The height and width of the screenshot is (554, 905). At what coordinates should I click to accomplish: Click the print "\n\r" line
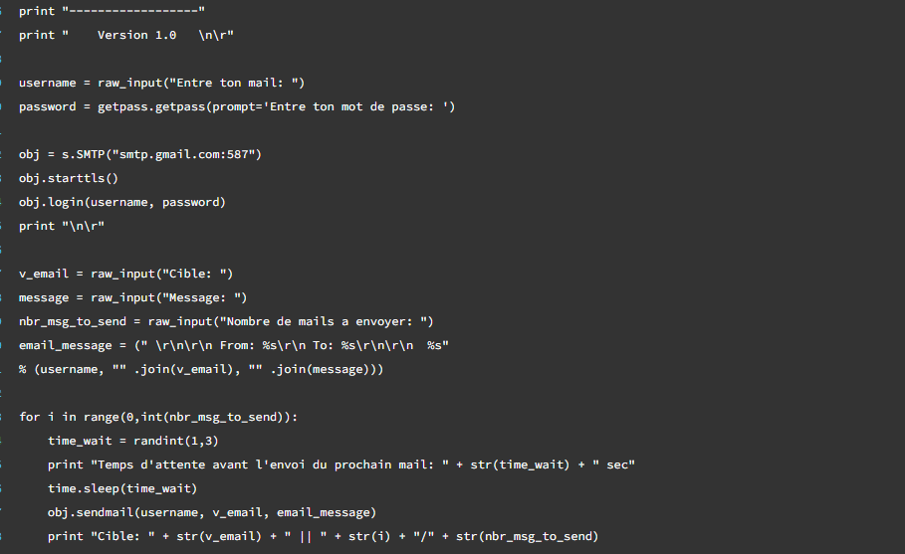coord(61,226)
